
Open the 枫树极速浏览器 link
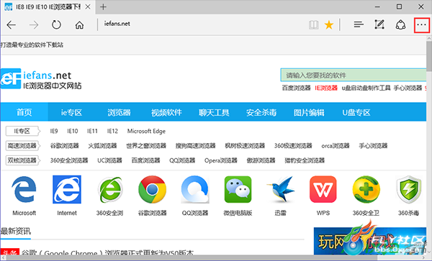(245, 145)
